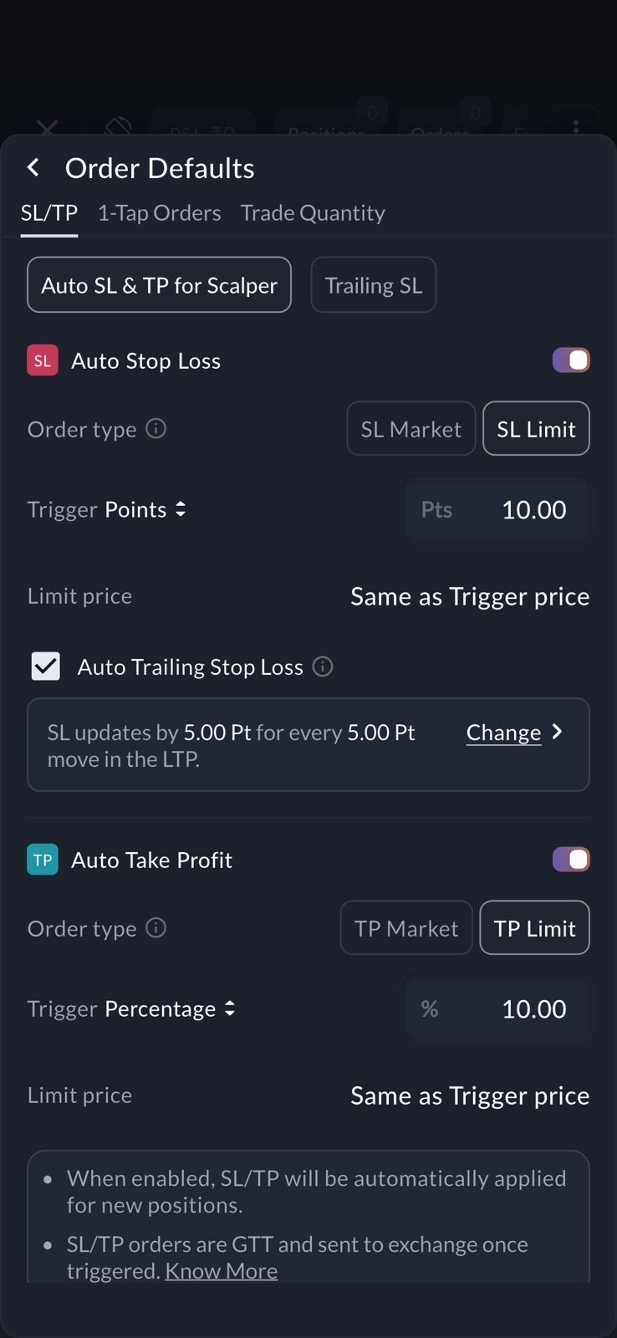Open the Know More link

point(221,1271)
